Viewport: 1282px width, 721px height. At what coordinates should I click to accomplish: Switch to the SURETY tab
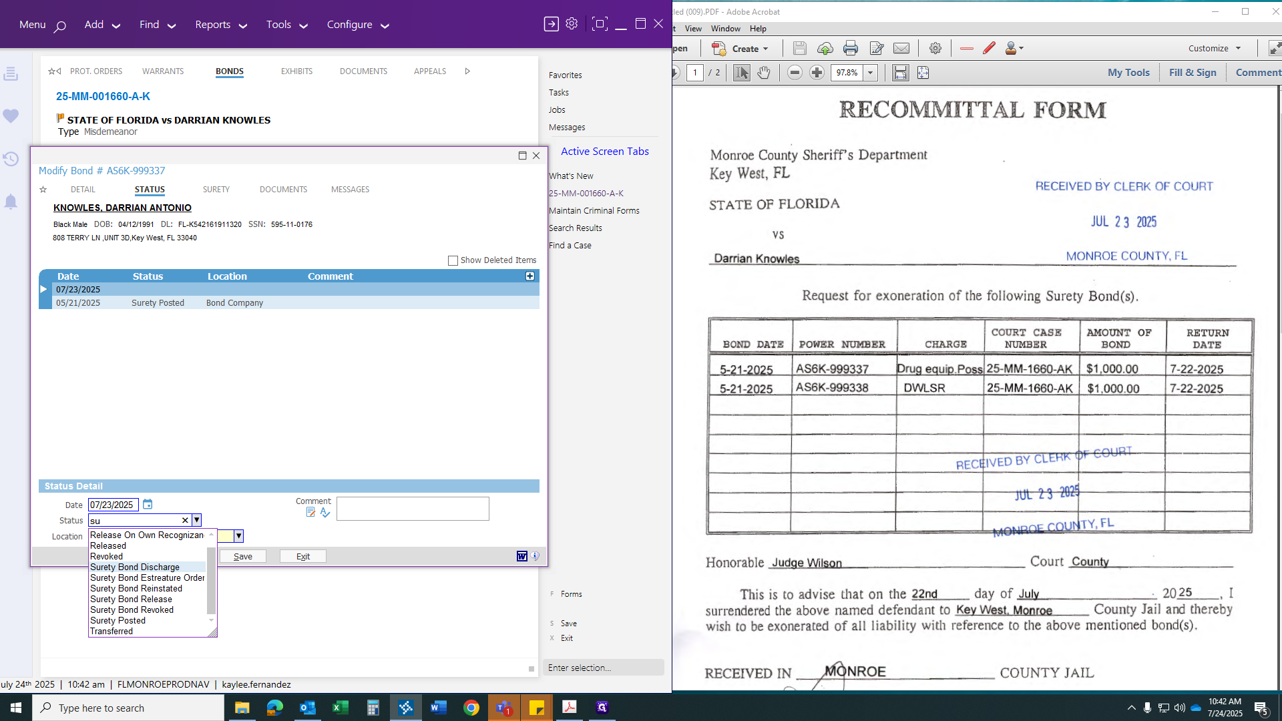[x=216, y=190]
